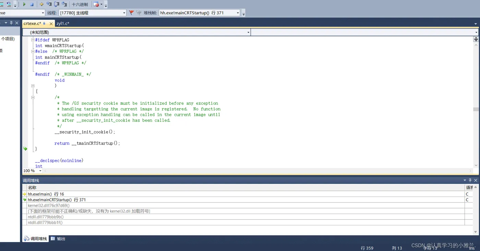The height and width of the screenshot is (251, 480).
Task: Click the 个项目) text in left panel
Action: coord(8,39)
